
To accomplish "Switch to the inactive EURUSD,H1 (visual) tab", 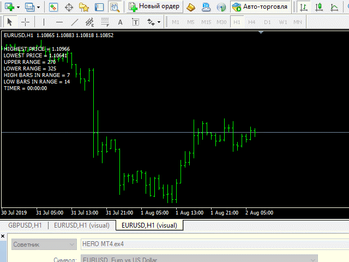I will click(82, 225).
